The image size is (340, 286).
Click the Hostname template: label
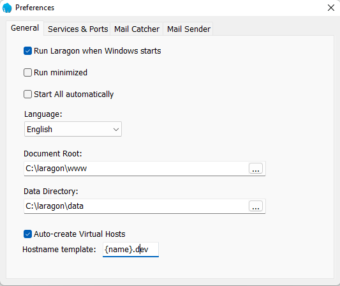(x=59, y=250)
